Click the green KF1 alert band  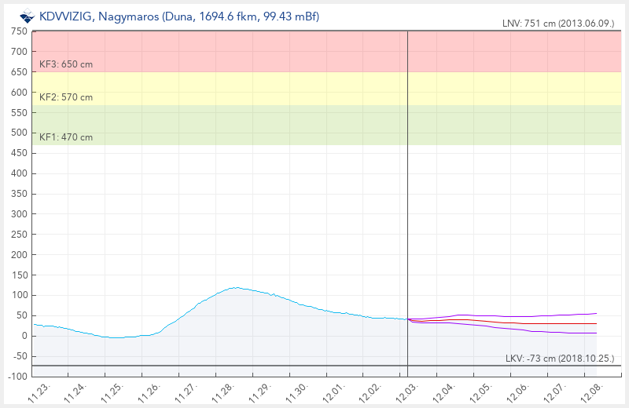click(x=314, y=126)
